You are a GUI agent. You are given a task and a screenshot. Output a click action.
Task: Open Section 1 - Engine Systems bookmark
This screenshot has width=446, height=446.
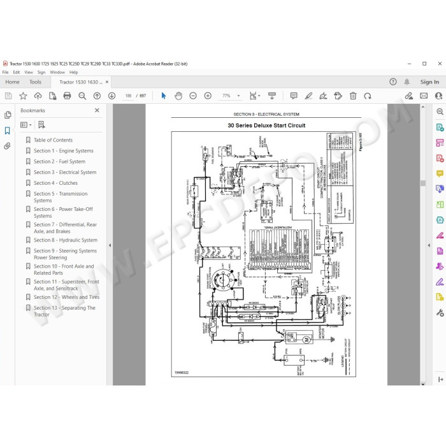[x=64, y=151]
